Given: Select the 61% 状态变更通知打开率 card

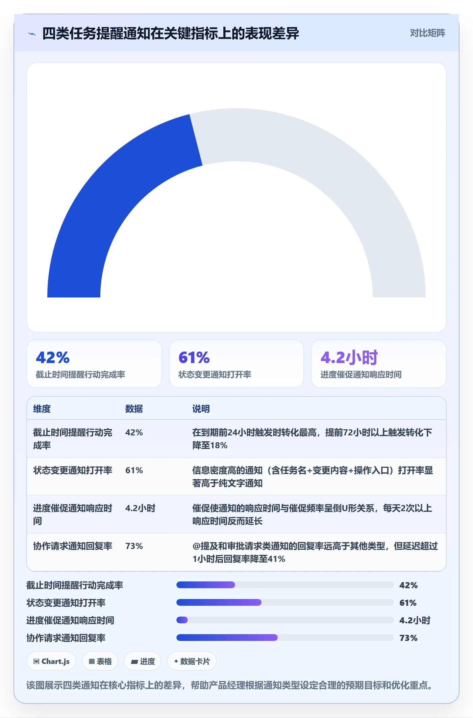Looking at the screenshot, I should coord(236,364).
